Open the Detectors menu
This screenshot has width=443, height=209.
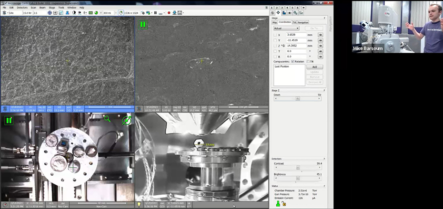pyautogui.click(x=22, y=8)
